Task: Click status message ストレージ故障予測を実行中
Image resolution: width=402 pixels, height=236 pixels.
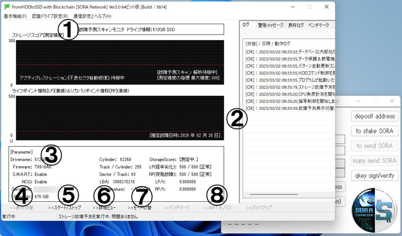Action: (99, 216)
